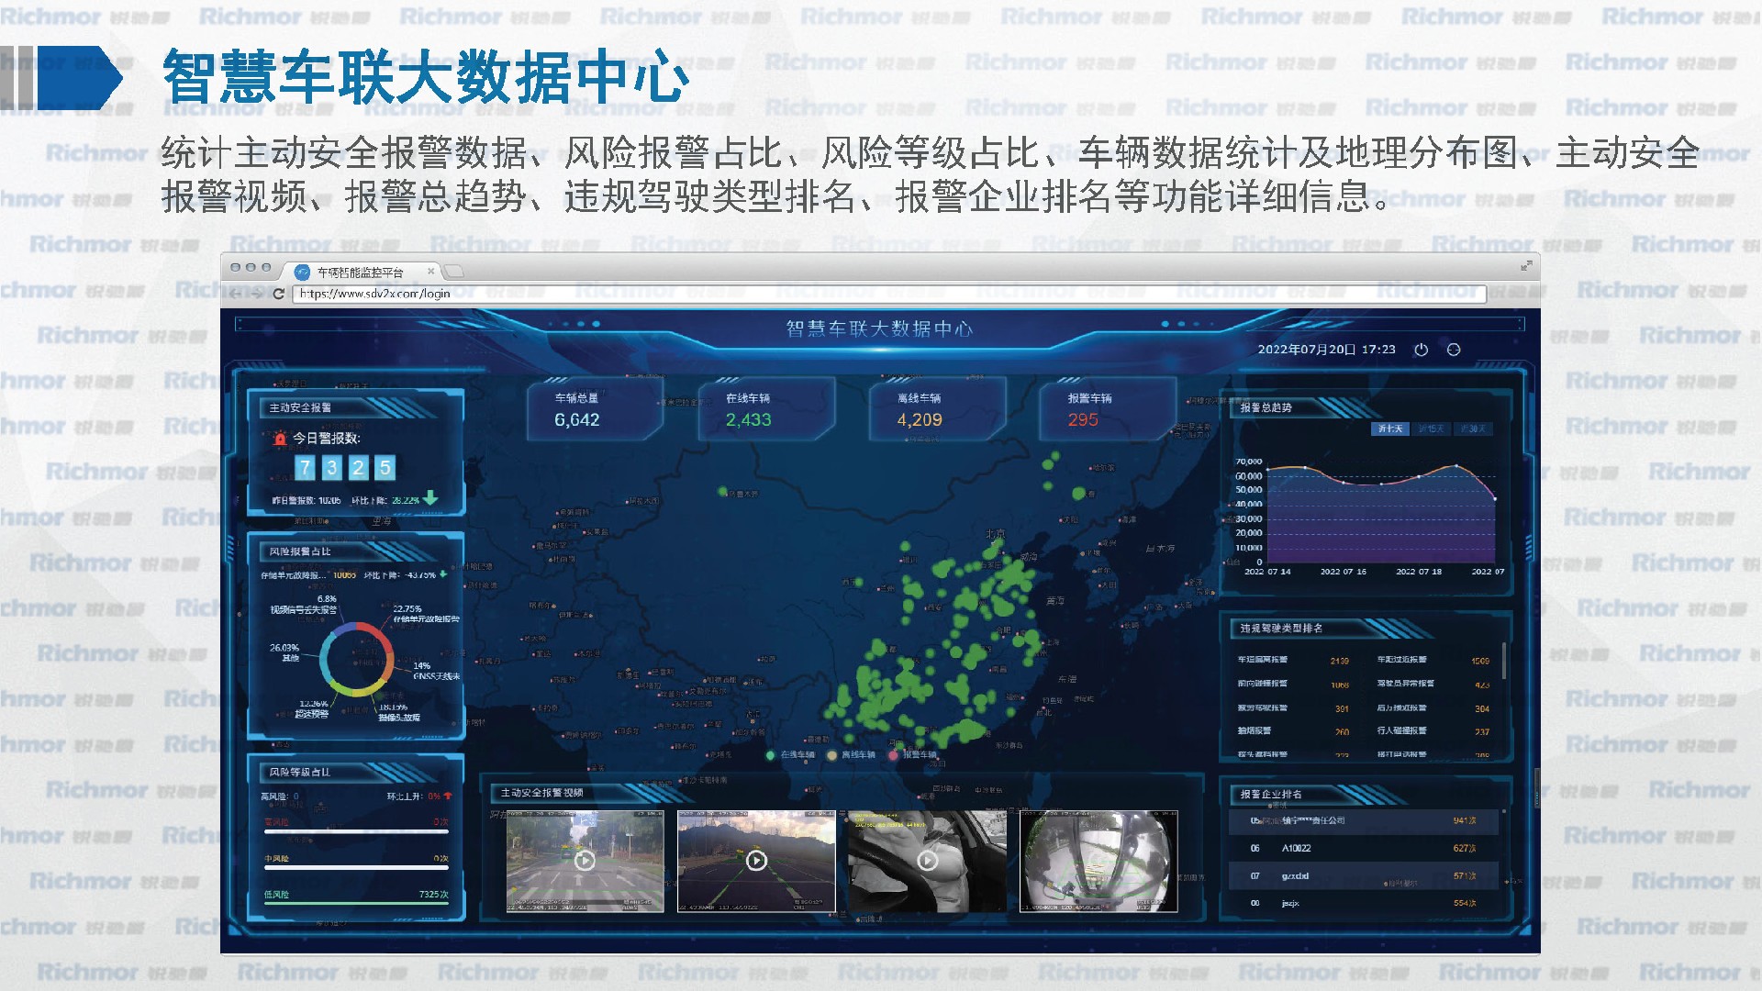This screenshot has height=991, width=1762.
Task: Open a new browser tab
Action: pos(455,272)
